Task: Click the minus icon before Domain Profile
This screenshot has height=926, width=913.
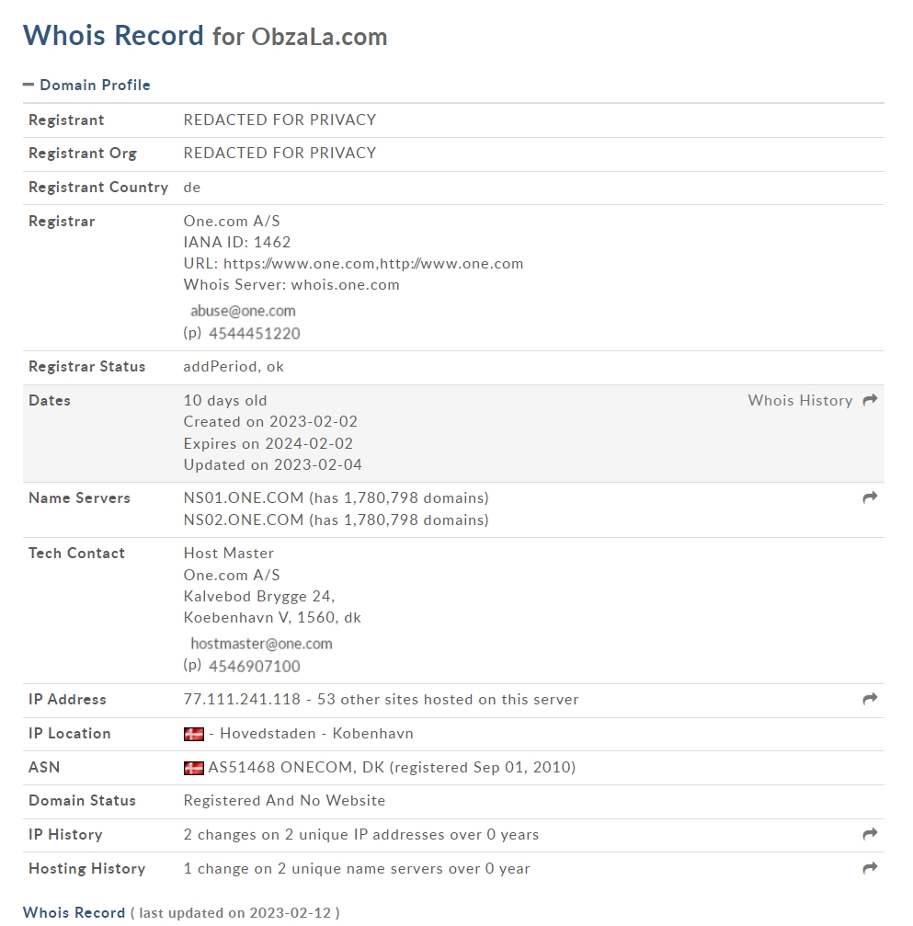Action: [x=28, y=85]
